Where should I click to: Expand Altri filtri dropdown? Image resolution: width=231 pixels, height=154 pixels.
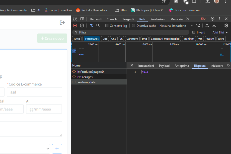point(220,32)
